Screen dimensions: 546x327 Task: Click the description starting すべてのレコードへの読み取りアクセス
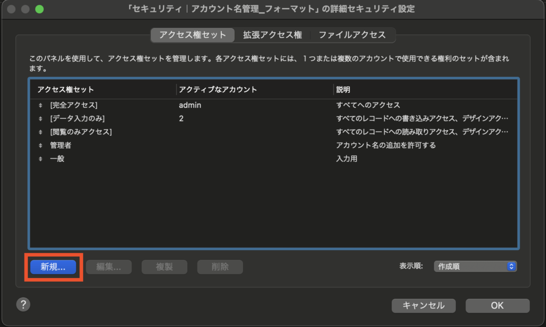pos(422,132)
